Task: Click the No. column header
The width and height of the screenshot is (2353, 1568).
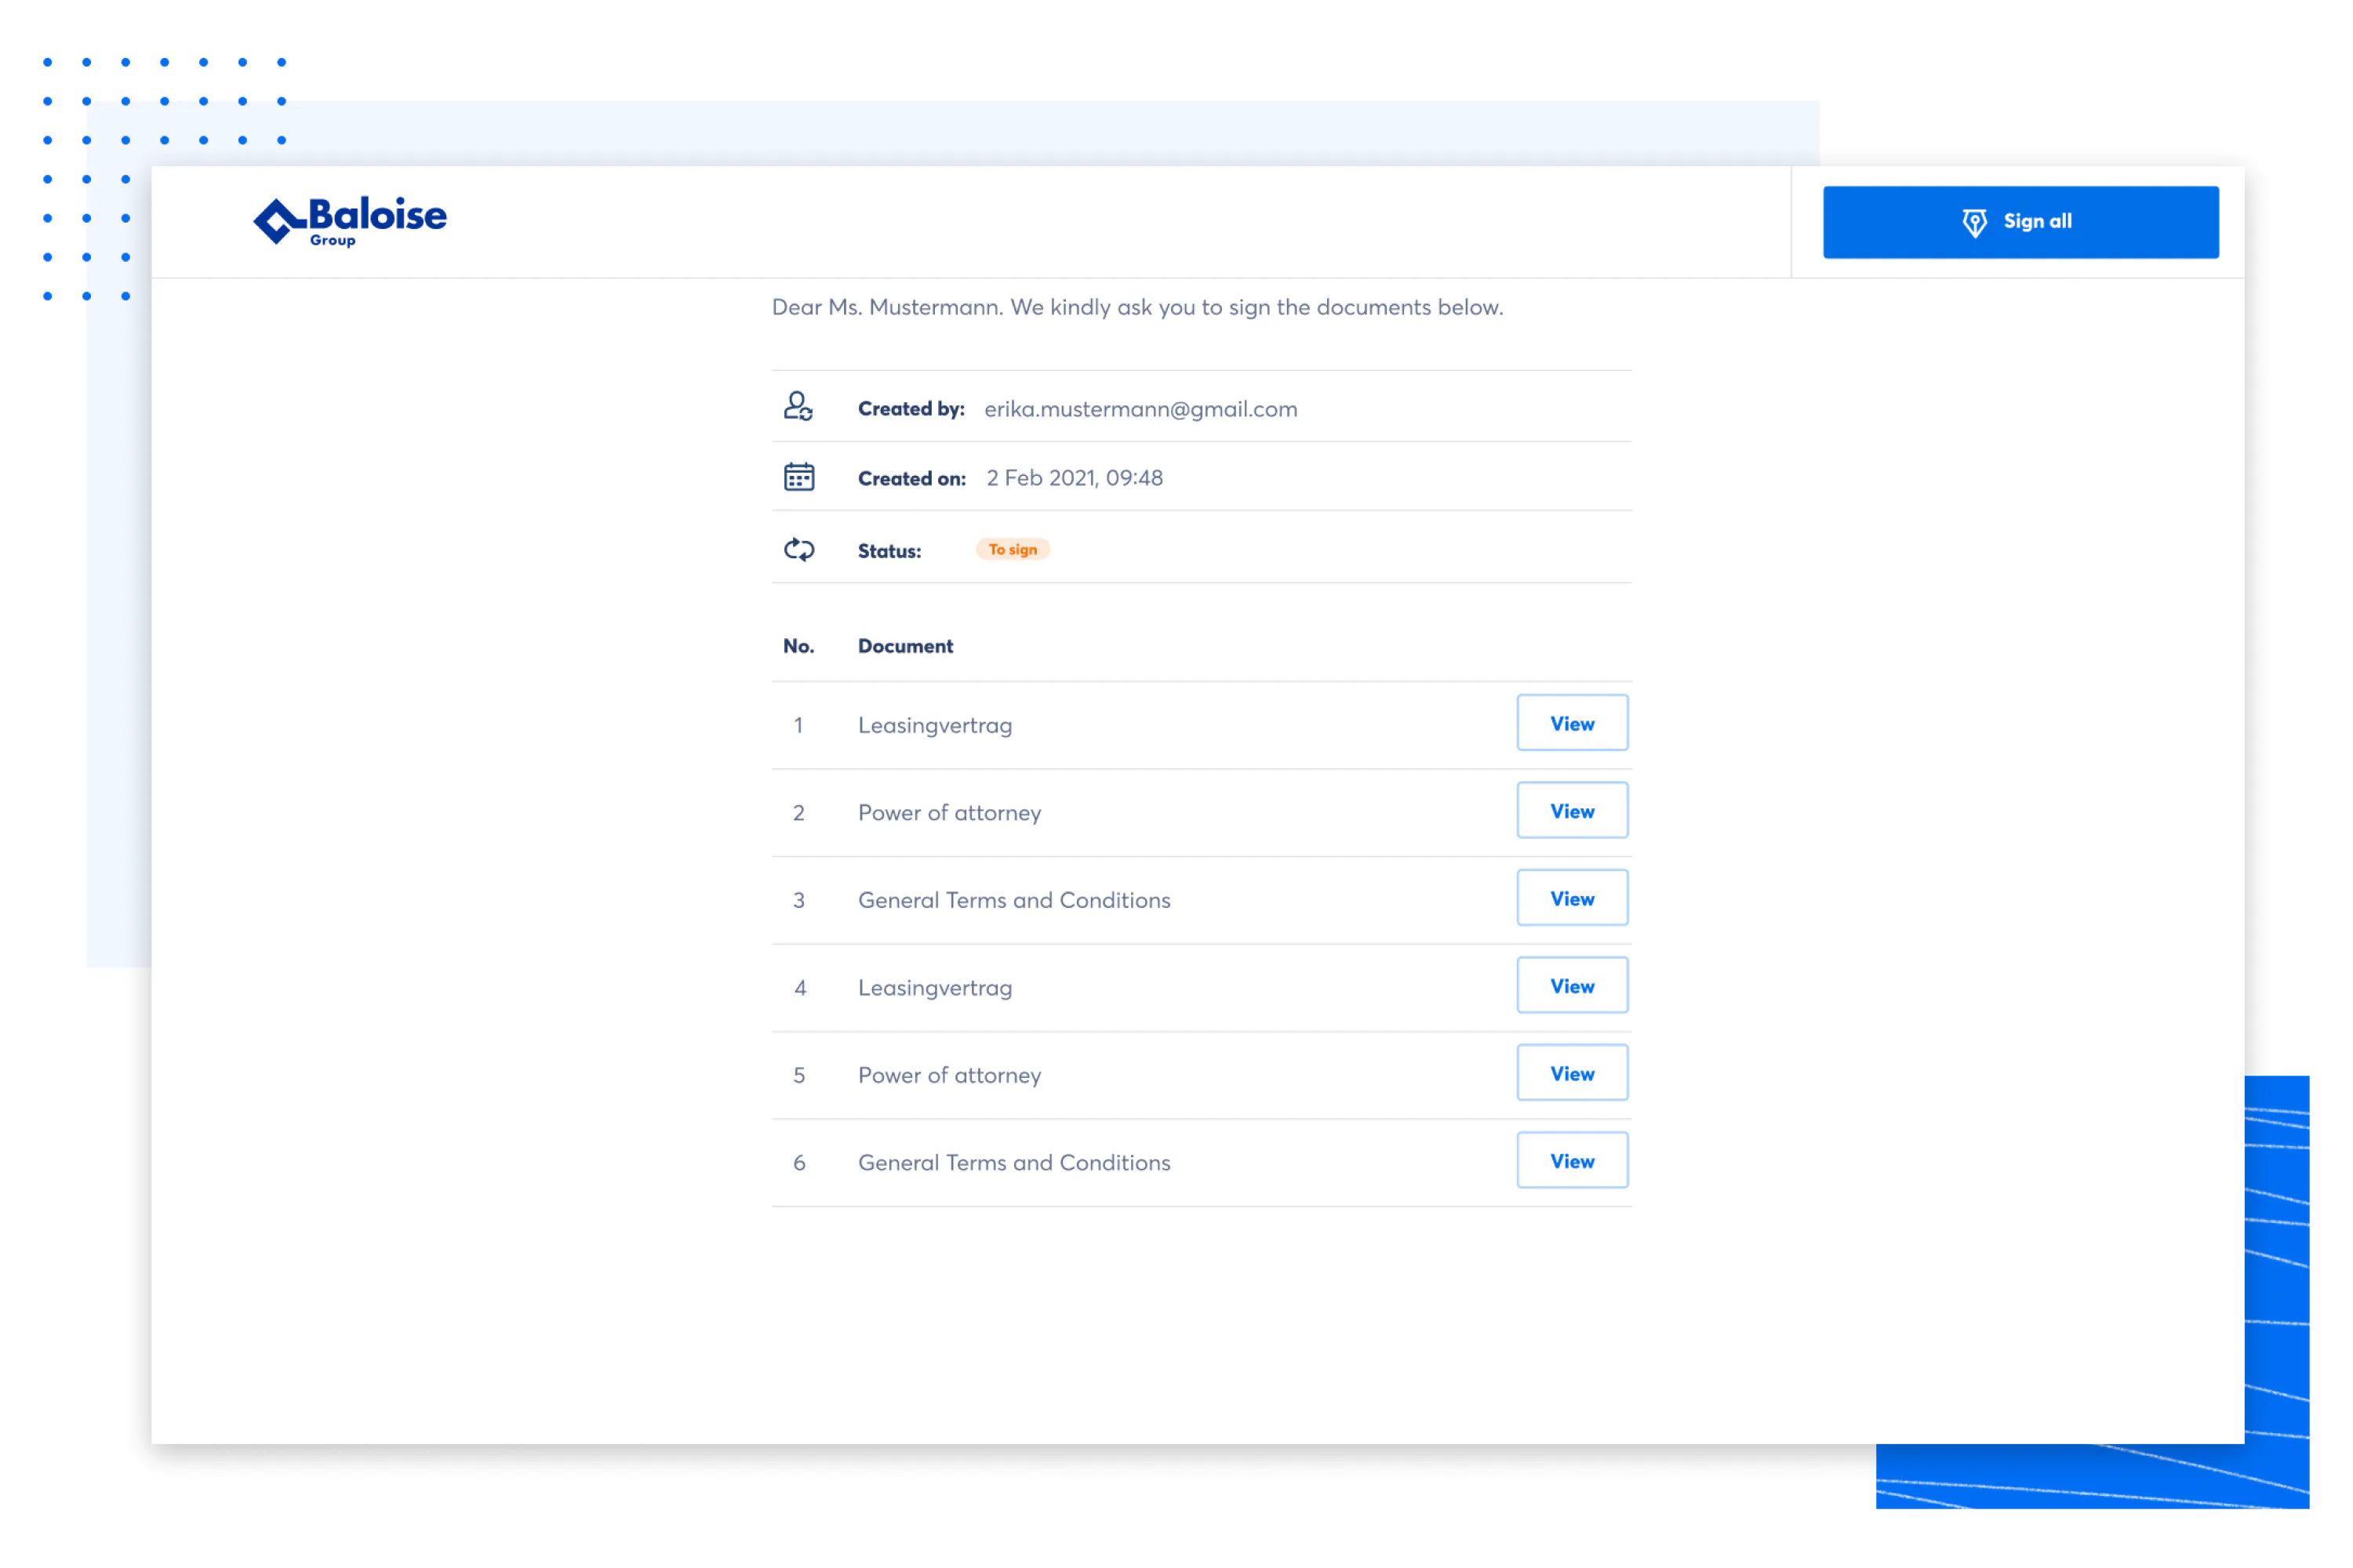Action: point(798,646)
